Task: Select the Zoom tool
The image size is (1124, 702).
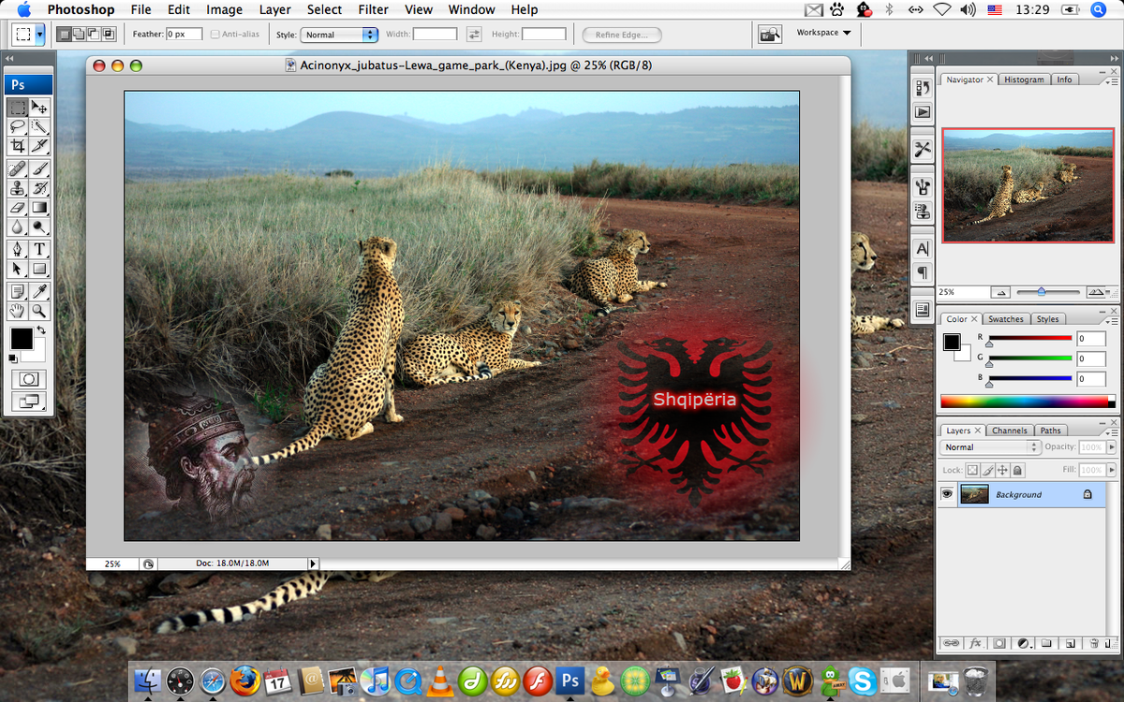Action: click(x=39, y=312)
